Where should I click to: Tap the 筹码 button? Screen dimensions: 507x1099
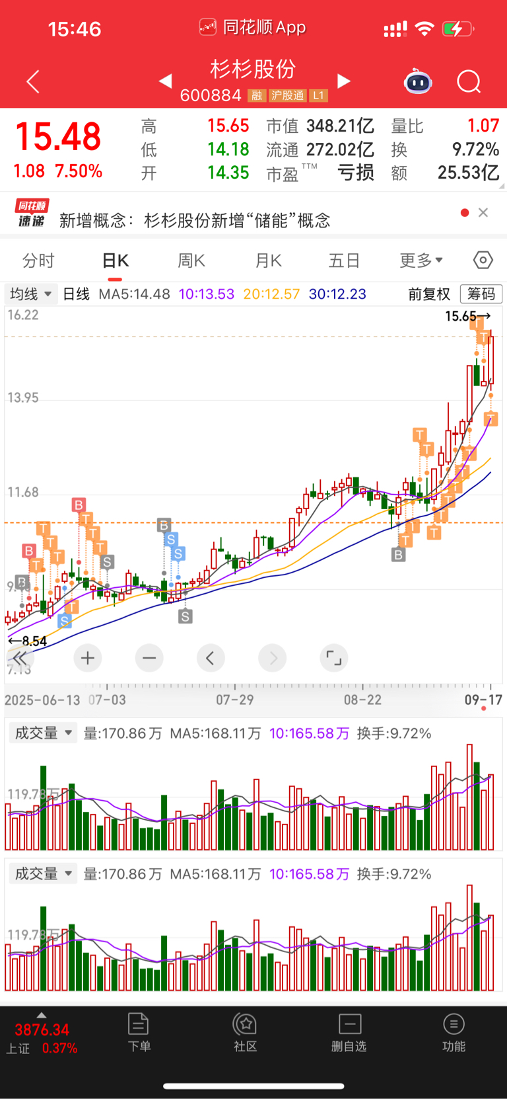[x=481, y=294]
